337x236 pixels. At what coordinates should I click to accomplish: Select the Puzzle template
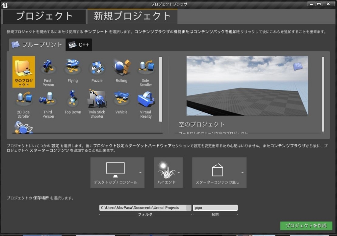pos(97,72)
